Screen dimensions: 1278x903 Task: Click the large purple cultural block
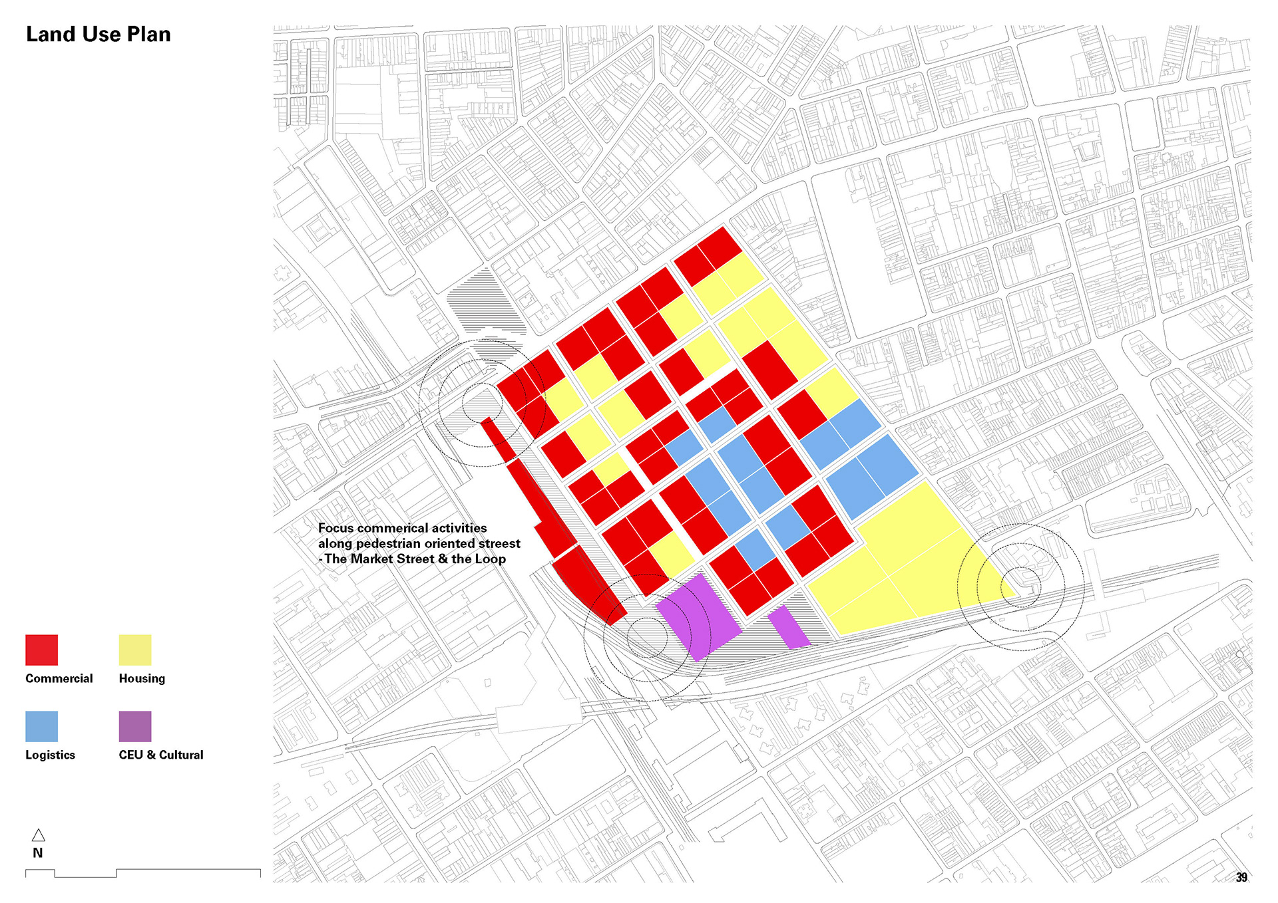click(x=698, y=617)
